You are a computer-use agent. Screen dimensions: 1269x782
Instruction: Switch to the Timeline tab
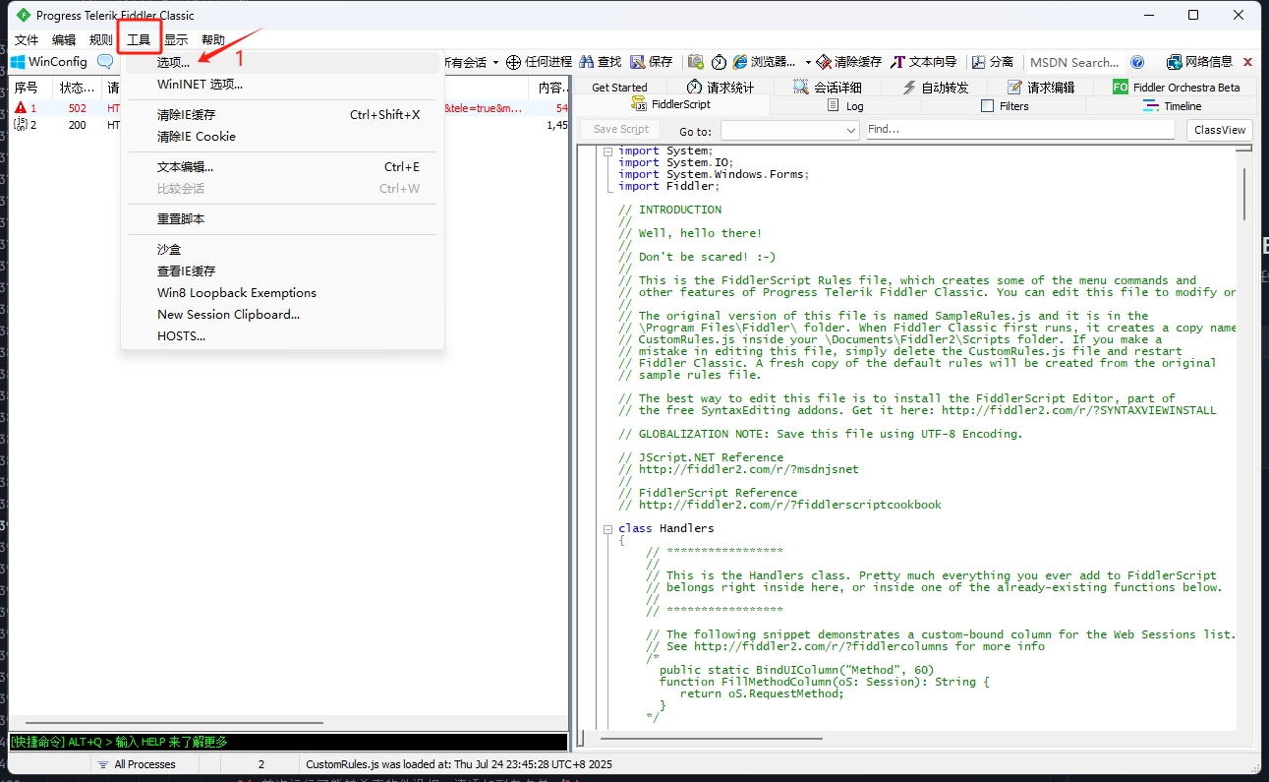(1171, 106)
